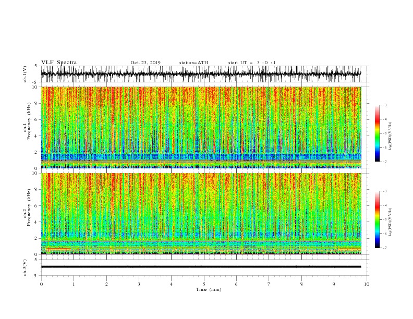Click the time axis tick label '8'
The height and width of the screenshot is (319, 413).
click(x=301, y=284)
